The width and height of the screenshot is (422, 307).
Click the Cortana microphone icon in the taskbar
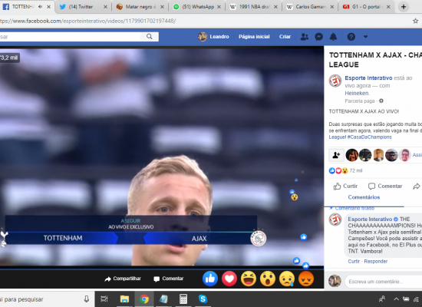tap(87, 299)
